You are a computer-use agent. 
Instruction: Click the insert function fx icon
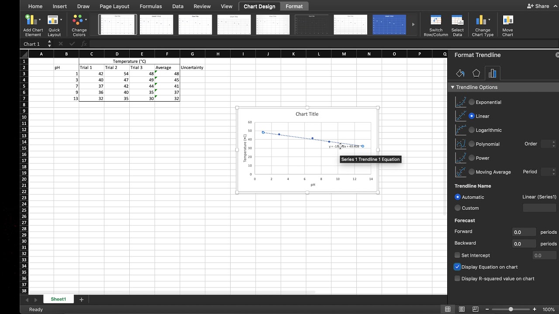pyautogui.click(x=84, y=44)
